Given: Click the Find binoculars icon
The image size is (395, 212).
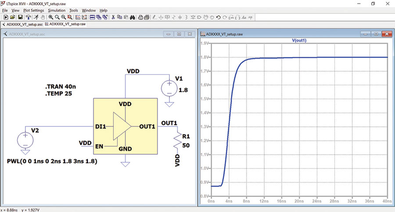Looking at the screenshot, I should click(x=132, y=17).
